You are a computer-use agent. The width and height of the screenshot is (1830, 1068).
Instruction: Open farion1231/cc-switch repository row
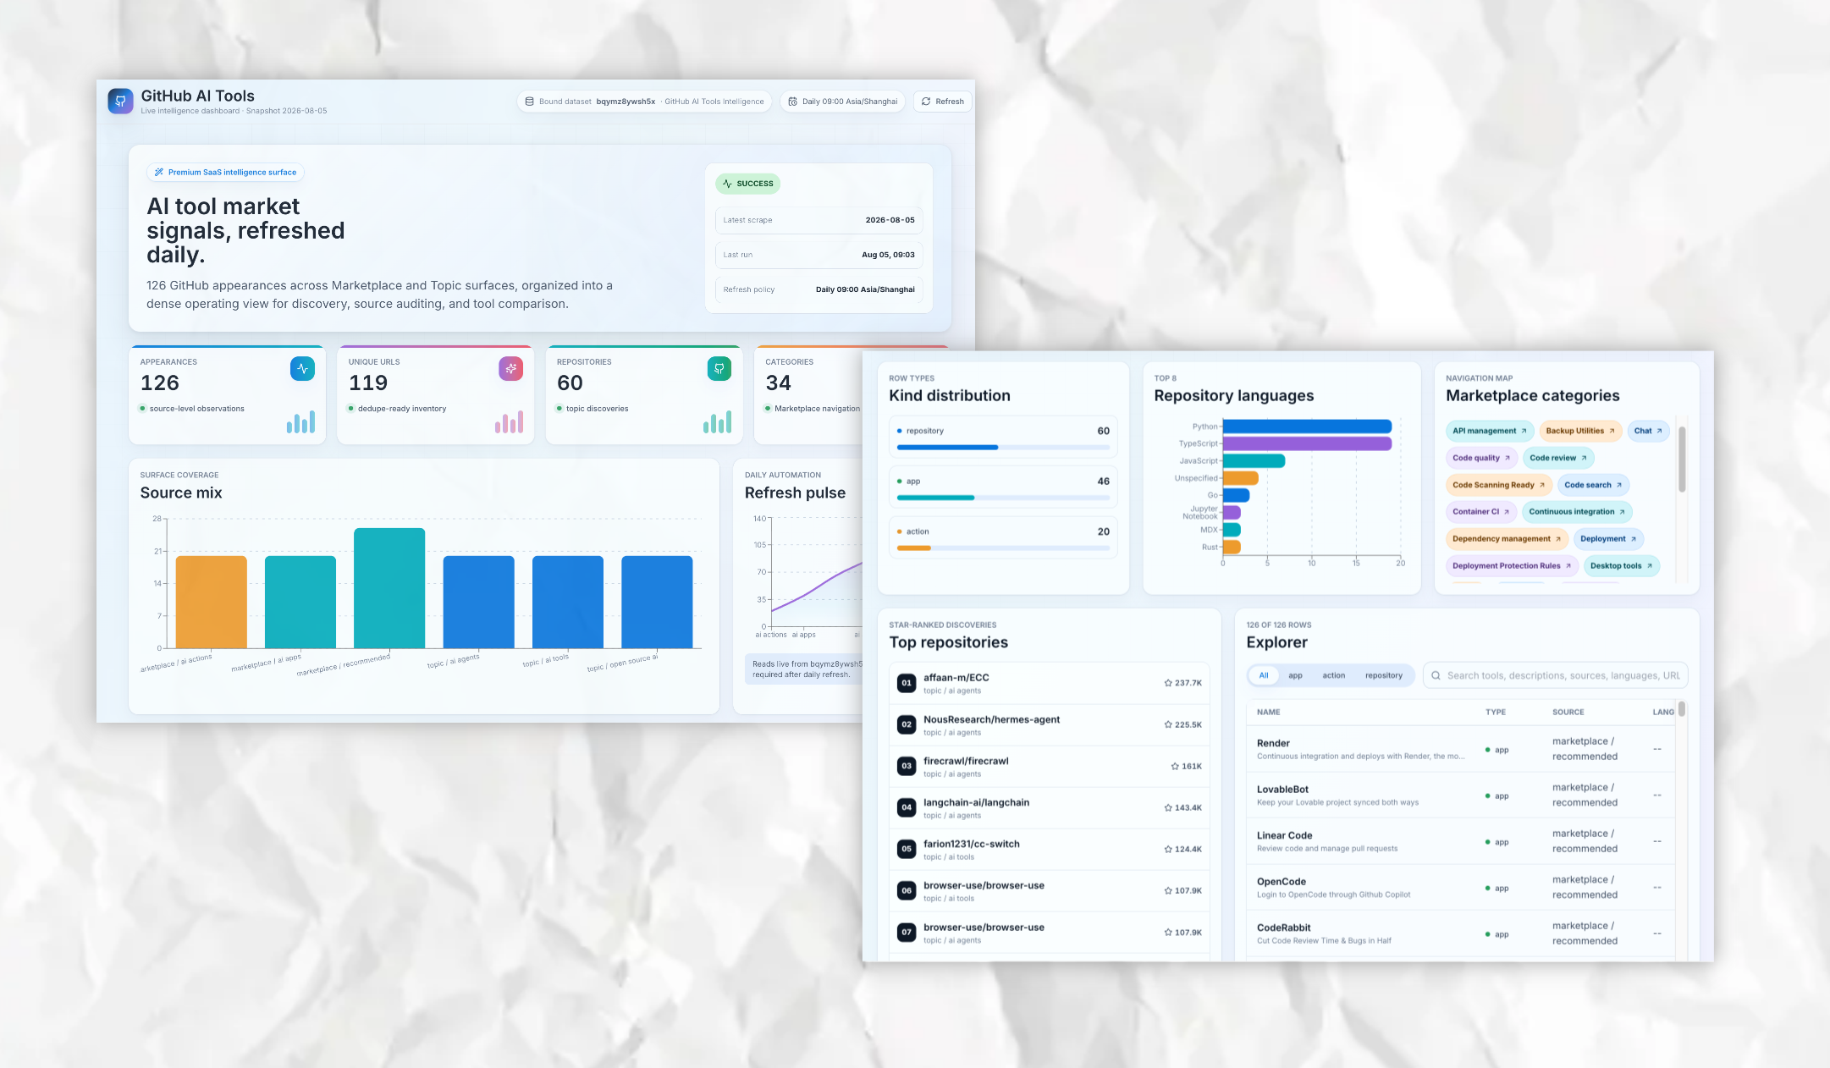(x=1049, y=849)
